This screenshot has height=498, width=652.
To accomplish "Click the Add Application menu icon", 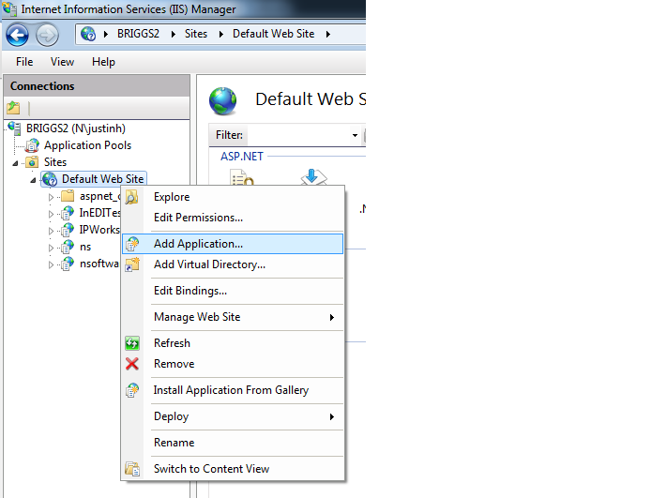I will [x=132, y=244].
